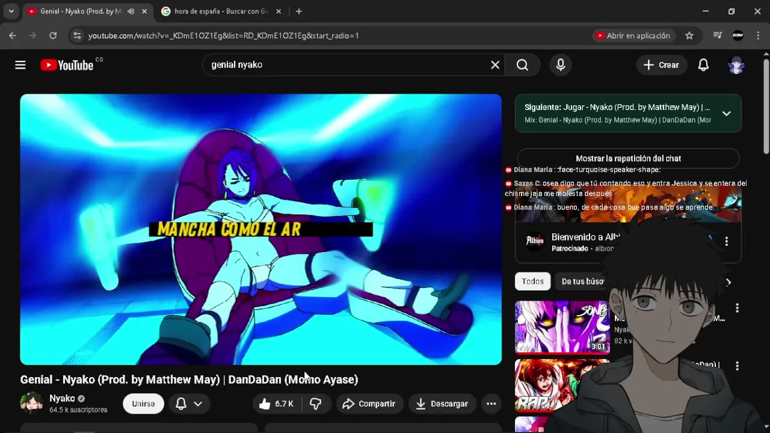770x433 pixels.
Task: Open the Nyako channel avatar
Action: coord(31,403)
